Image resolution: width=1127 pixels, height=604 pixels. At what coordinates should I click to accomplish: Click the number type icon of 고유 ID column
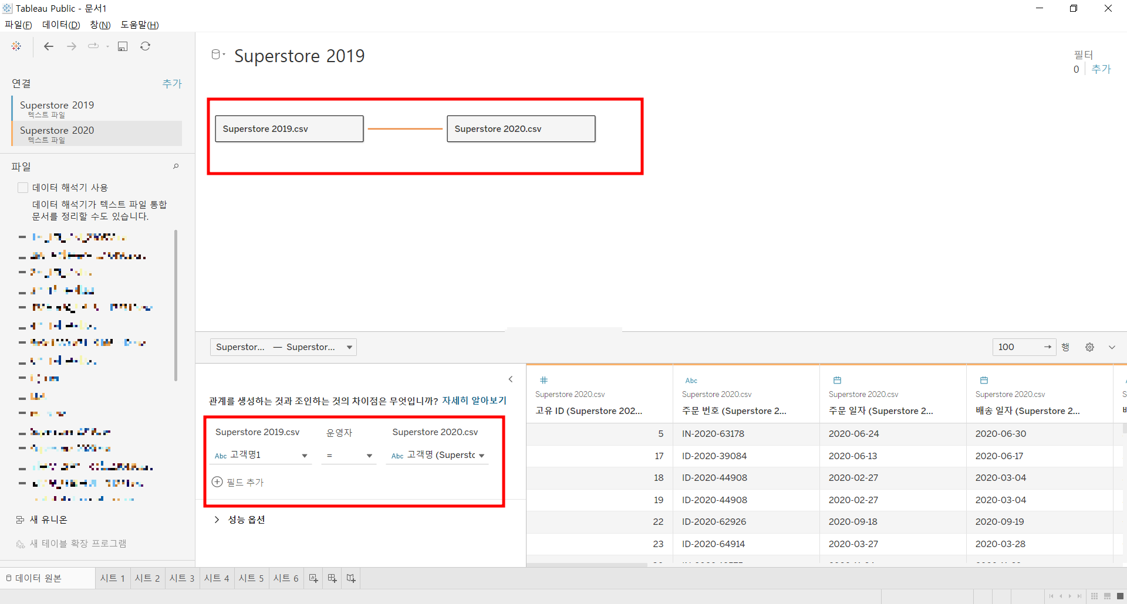click(x=544, y=380)
